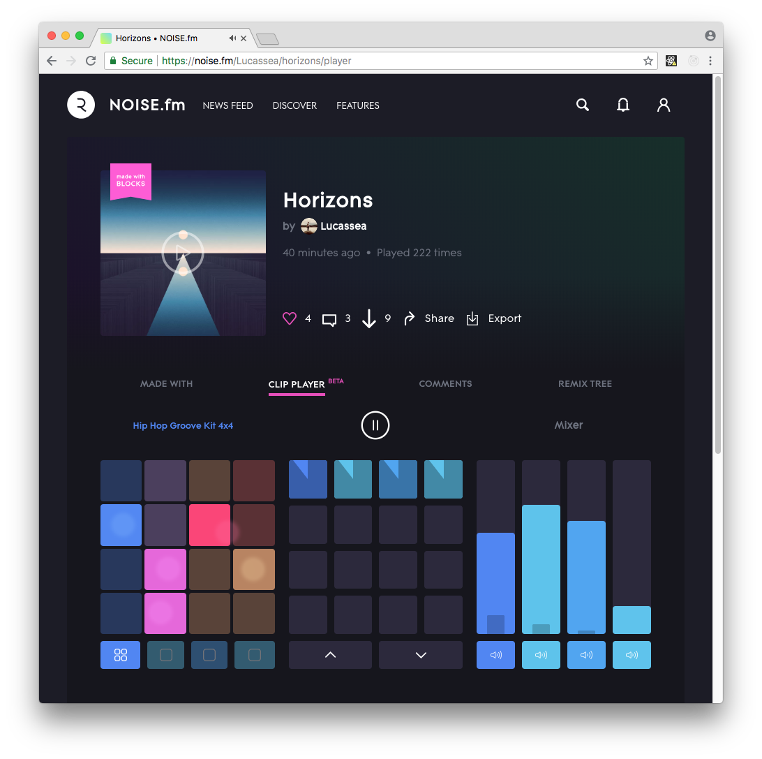The width and height of the screenshot is (762, 759).
Task: Click the download arrow icon
Action: [x=369, y=318]
